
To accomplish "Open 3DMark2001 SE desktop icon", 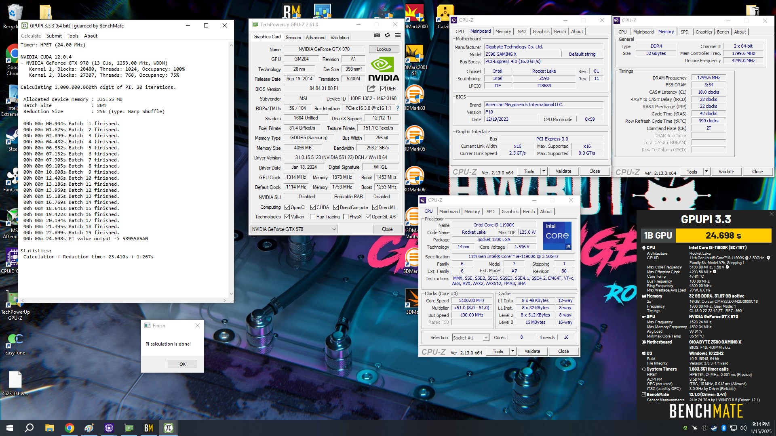I will click(x=415, y=61).
